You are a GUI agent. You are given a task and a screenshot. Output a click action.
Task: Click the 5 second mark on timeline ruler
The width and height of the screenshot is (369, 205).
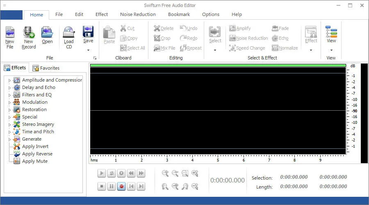point(218,159)
